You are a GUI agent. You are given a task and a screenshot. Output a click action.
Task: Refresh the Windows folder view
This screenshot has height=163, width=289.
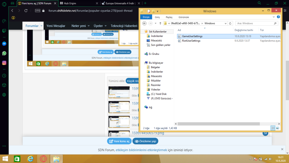pyautogui.click(x=230, y=23)
